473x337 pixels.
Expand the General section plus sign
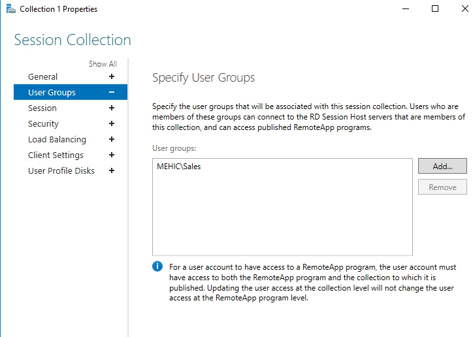tap(112, 77)
